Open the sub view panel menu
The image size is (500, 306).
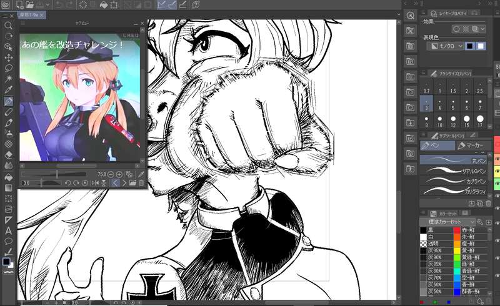point(22,23)
